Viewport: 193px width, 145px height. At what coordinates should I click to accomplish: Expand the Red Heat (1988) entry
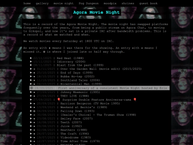click(x=31, y=58)
